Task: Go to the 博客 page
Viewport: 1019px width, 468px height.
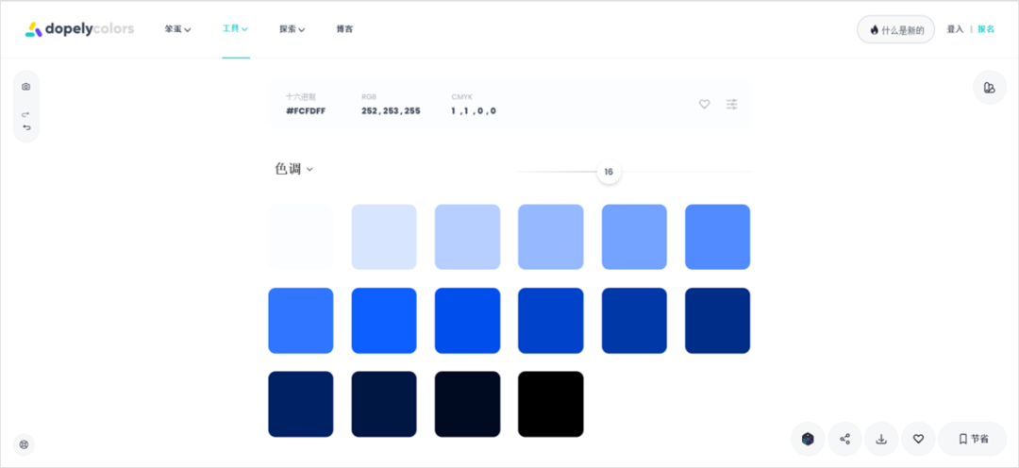Action: point(344,29)
